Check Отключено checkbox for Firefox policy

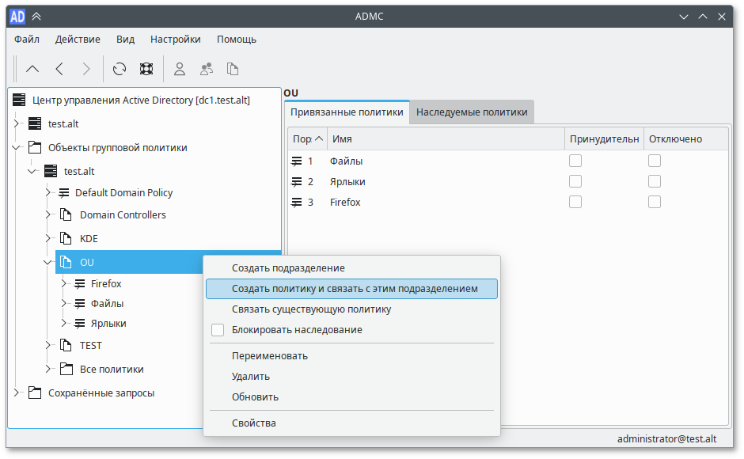655,202
